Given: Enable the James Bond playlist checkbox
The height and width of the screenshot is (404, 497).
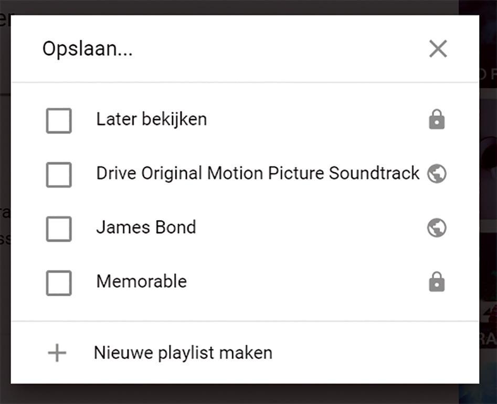Looking at the screenshot, I should 59,229.
